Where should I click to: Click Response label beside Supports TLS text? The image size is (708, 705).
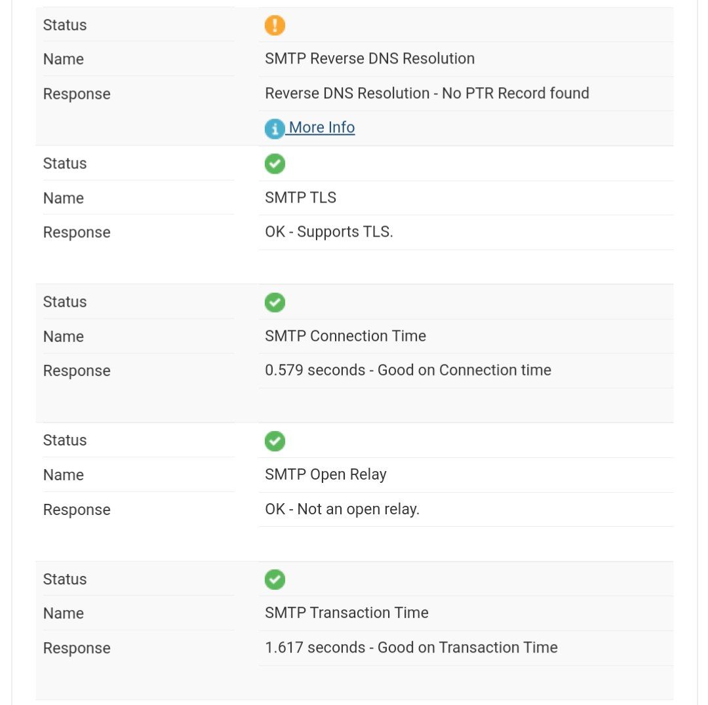[x=77, y=233]
